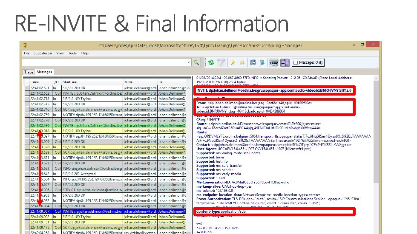Click the blue document copy icon
Screen dimensions: 417x234
coord(262,62)
